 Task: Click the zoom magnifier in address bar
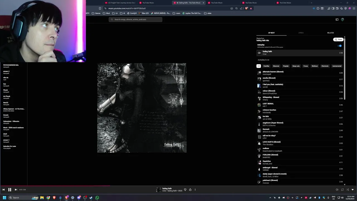[237, 8]
